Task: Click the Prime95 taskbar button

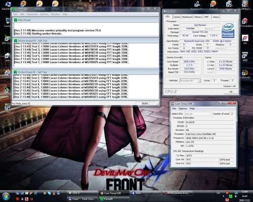Action: click(x=114, y=199)
